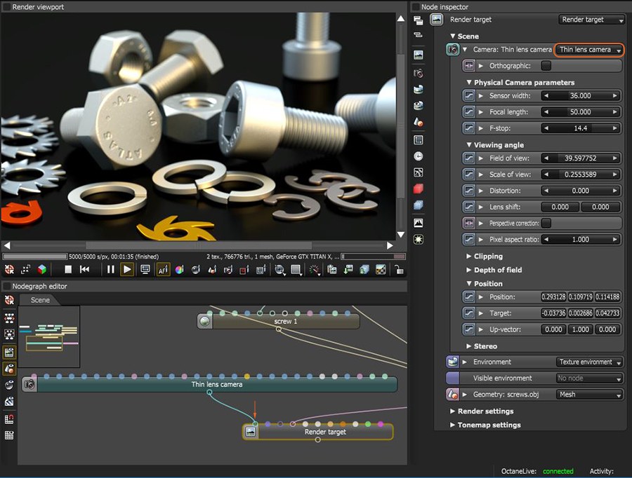The width and height of the screenshot is (632, 478).
Task: Lock render resolution with the padlock icon
Action: click(400, 269)
